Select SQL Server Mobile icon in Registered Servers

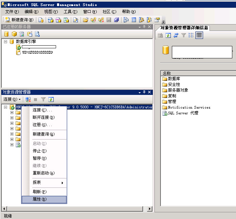(x=30, y=34)
